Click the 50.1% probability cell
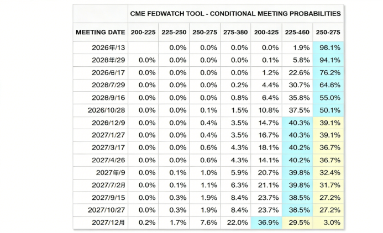Screen dimensions: 383x233 [328, 109]
